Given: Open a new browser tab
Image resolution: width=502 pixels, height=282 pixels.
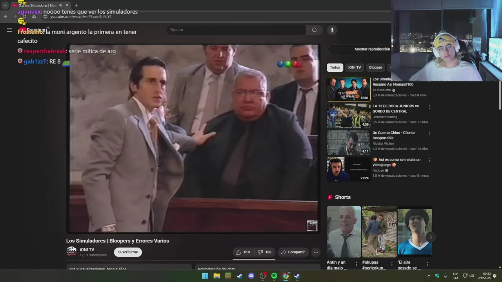Looking at the screenshot, I should pyautogui.click(x=76, y=5).
